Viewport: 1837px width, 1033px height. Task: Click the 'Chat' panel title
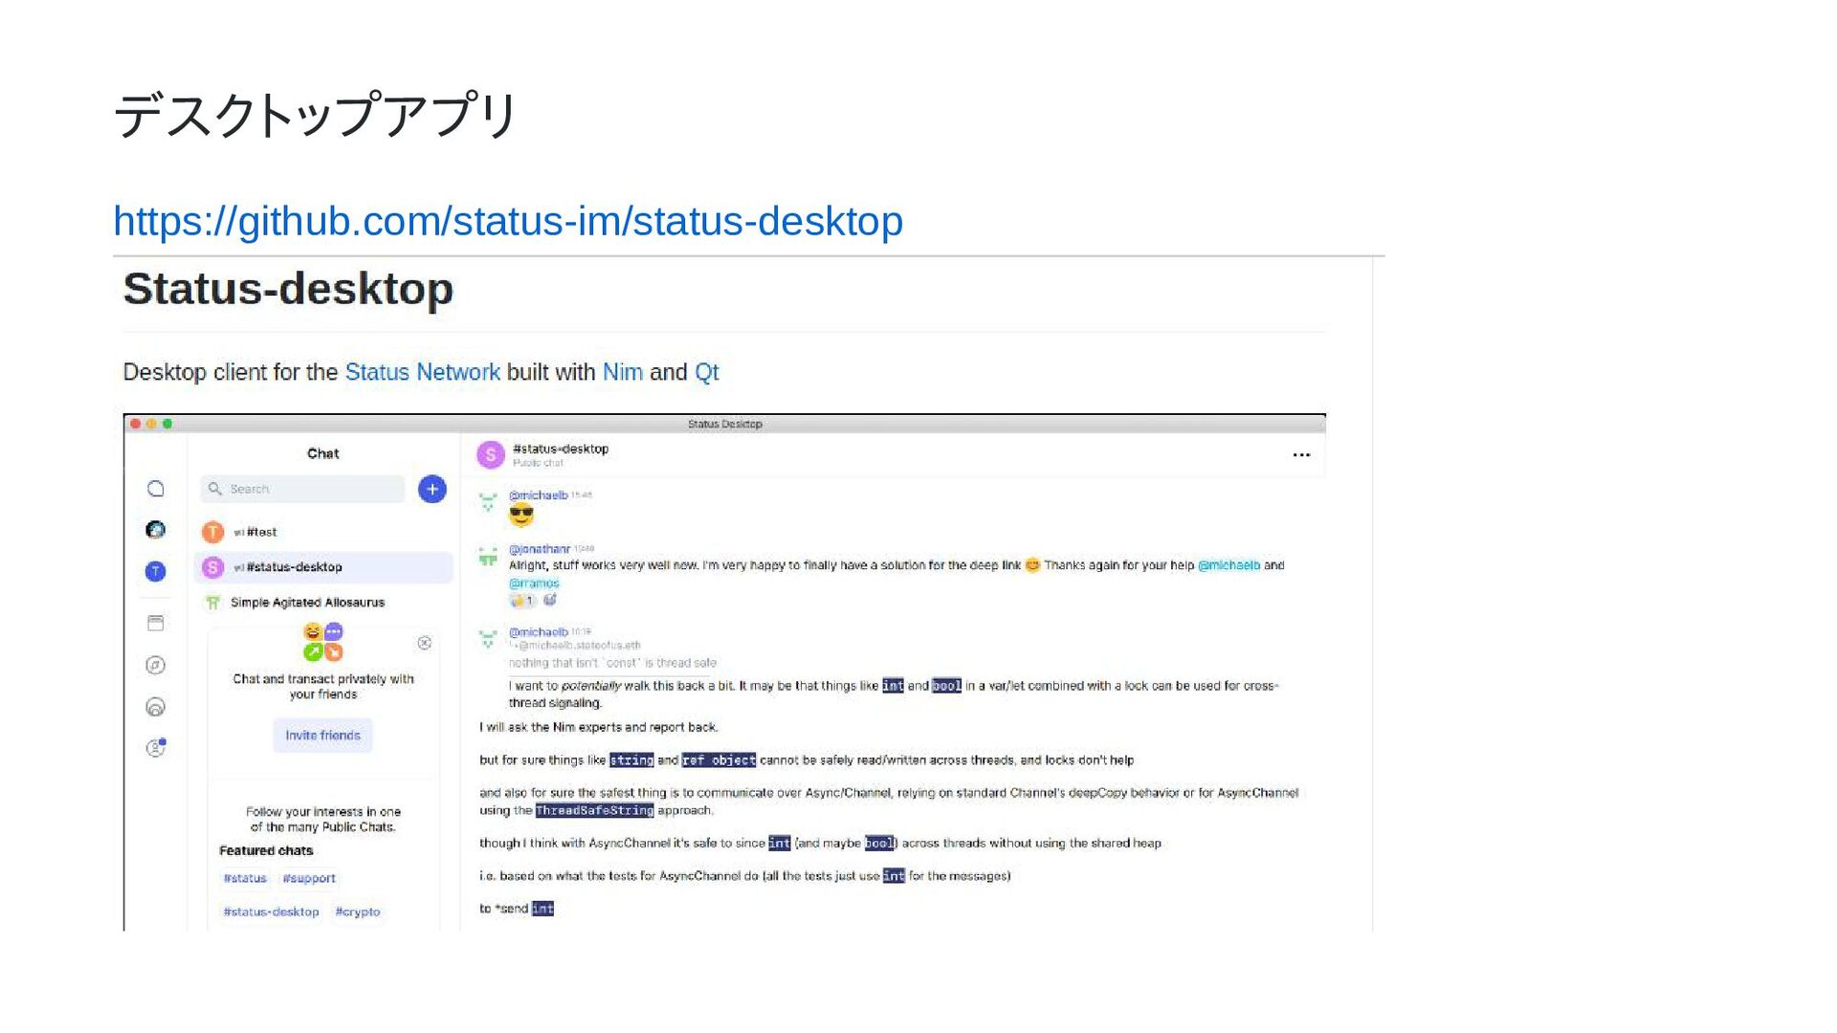[x=323, y=453]
